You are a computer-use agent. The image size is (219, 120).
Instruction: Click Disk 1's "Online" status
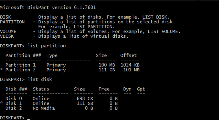pyautogui.click(x=41, y=103)
